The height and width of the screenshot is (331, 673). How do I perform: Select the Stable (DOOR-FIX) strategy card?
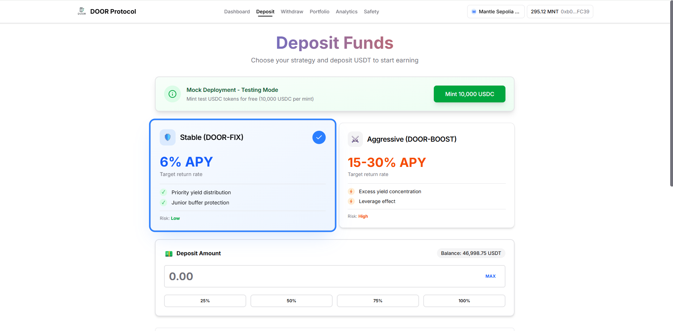(242, 175)
